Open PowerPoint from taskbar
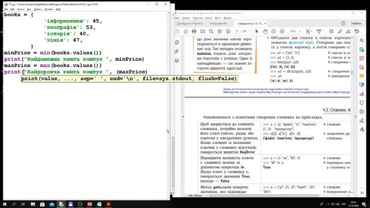The width and height of the screenshot is (370, 208). pyautogui.click(x=90, y=204)
